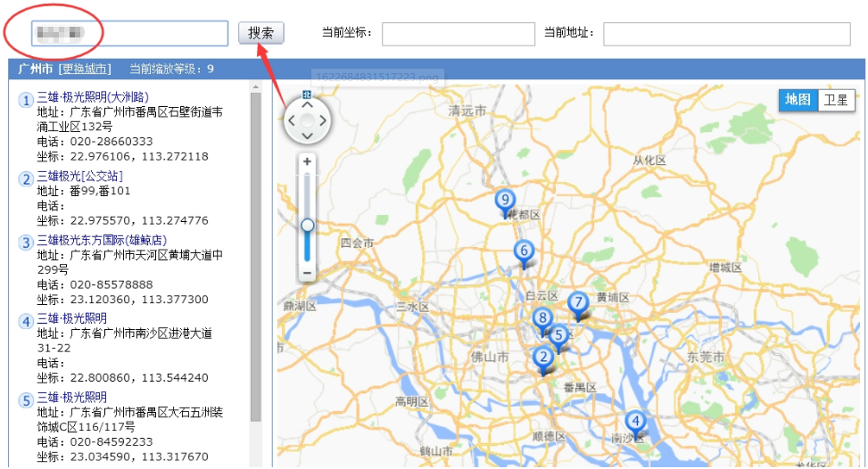Open result 三雄极光东方国际(雄鲸店)
868x469 pixels.
pos(102,241)
